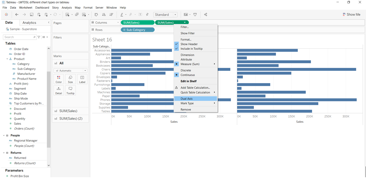The height and width of the screenshot is (181, 366).
Task: Click the Tooltip marks card button
Action: (70, 90)
